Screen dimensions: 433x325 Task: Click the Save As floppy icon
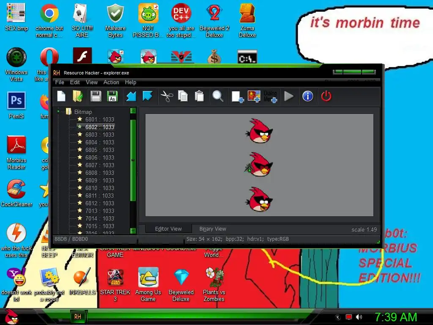point(112,96)
